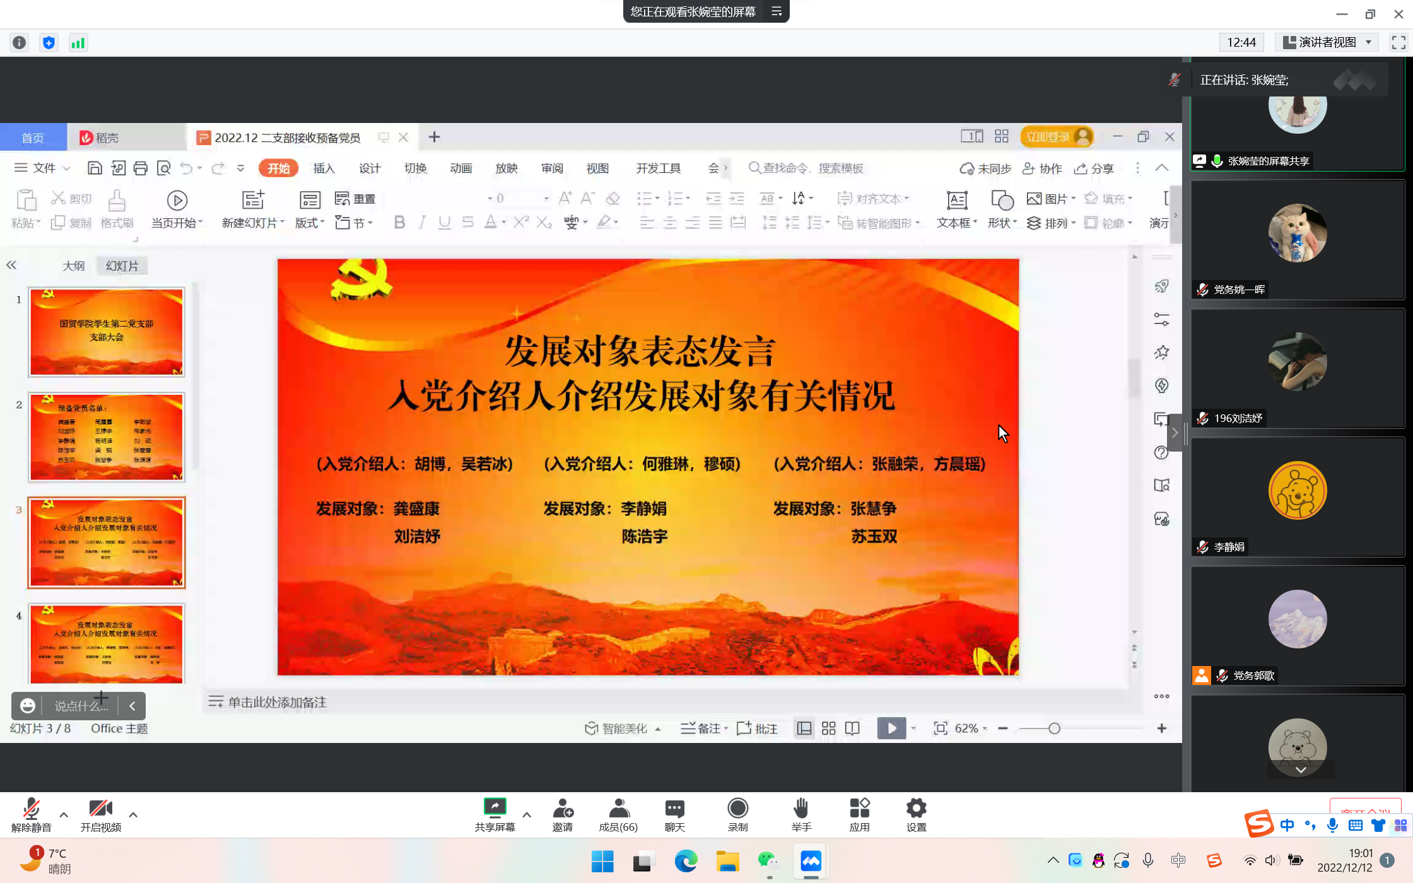
Task: Click the 分享 share button
Action: point(1094,168)
